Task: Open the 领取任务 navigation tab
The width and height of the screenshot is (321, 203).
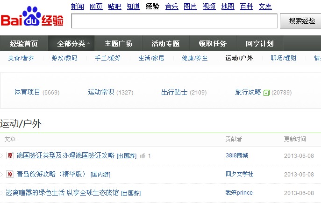Action: point(213,44)
